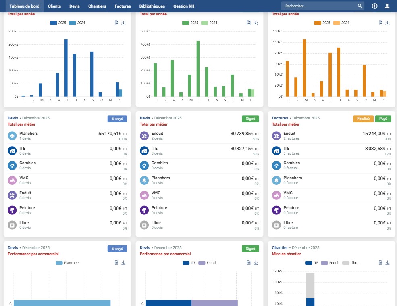Viewport: 397px width, 306px height.
Task: Click into the Rechercher search field
Action: point(318,6)
